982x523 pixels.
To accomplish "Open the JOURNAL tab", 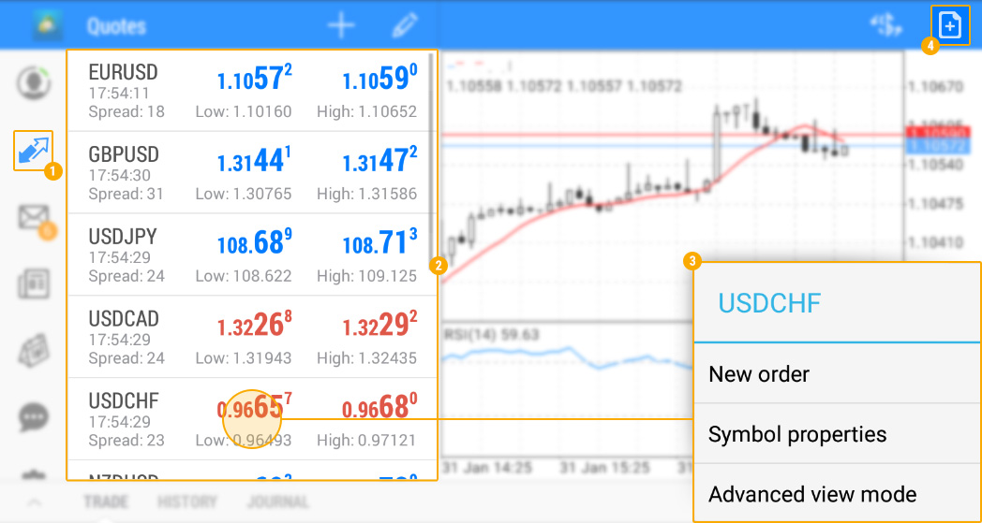I will [x=277, y=502].
